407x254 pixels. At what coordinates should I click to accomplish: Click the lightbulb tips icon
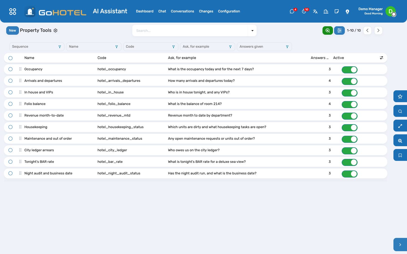pyautogui.click(x=347, y=12)
